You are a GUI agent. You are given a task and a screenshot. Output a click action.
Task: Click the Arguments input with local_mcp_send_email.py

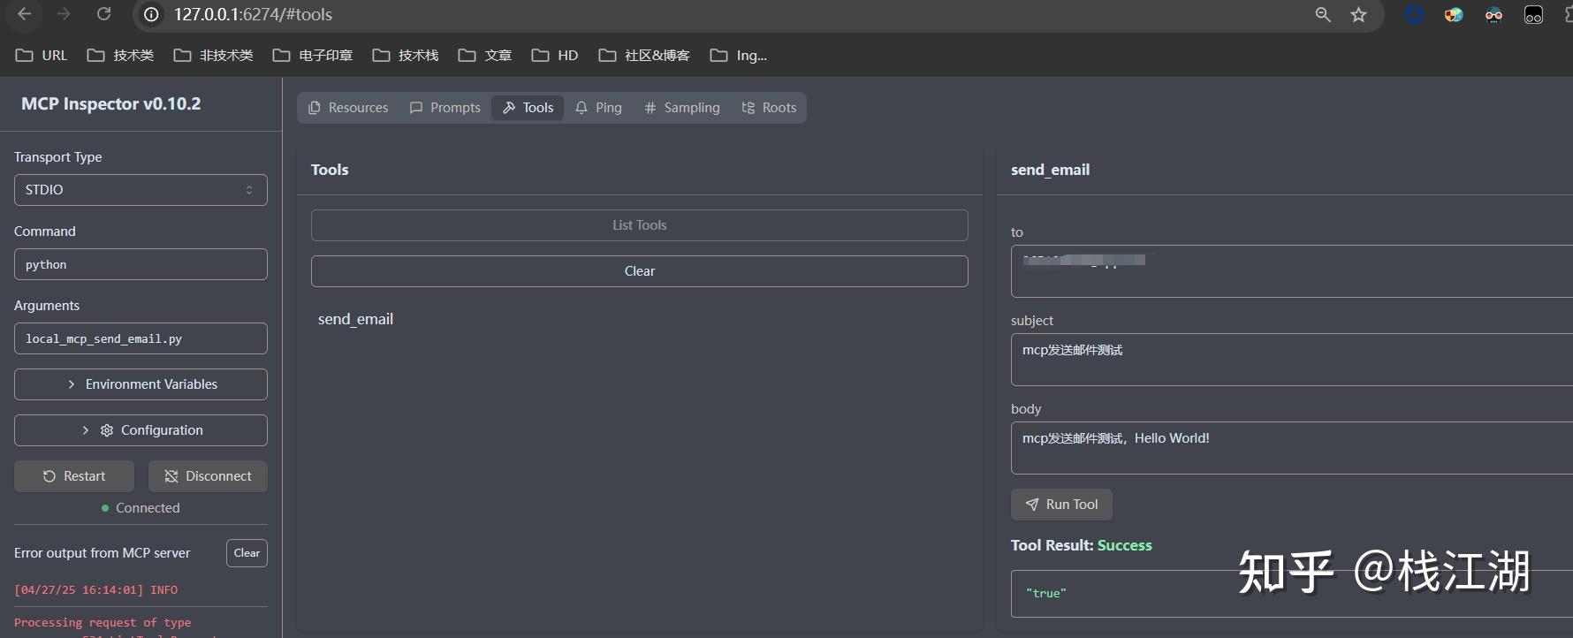pos(141,338)
